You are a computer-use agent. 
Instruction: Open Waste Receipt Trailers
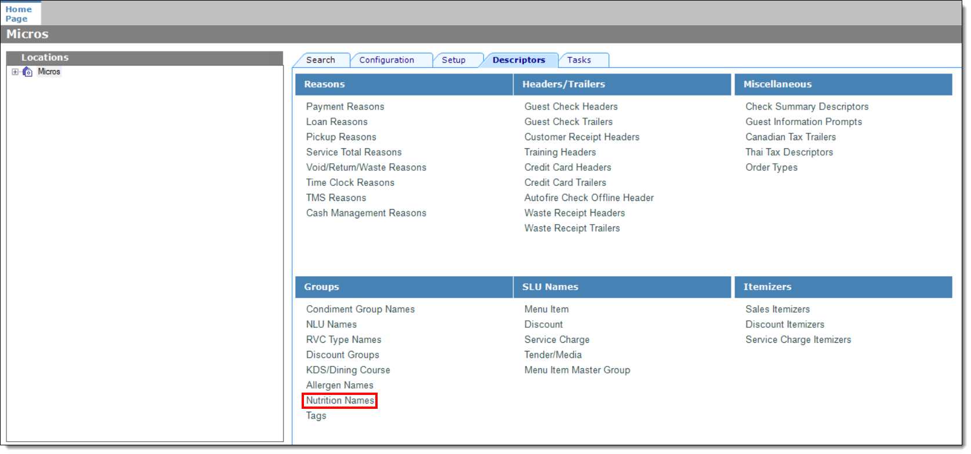572,228
